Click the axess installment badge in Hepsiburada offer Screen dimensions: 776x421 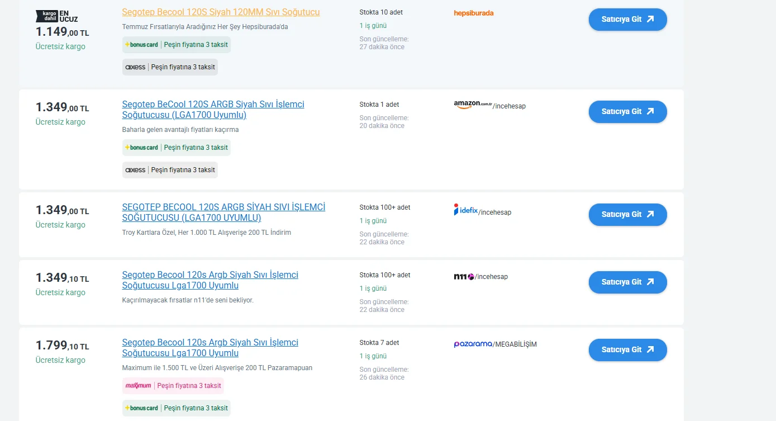click(x=170, y=67)
